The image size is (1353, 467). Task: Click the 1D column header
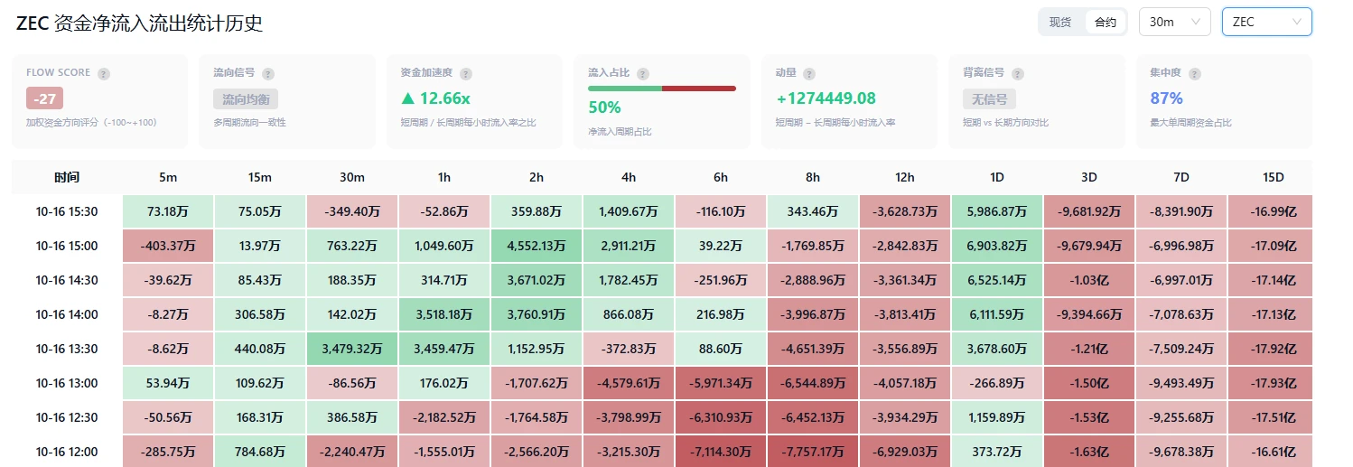997,177
